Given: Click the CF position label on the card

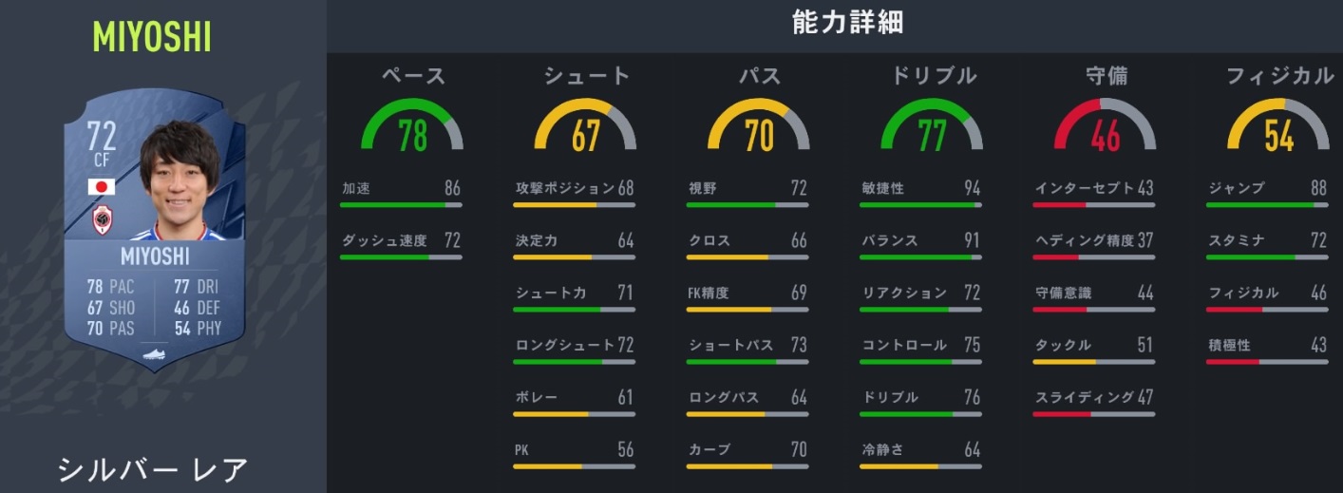Looking at the screenshot, I should pos(102,161).
